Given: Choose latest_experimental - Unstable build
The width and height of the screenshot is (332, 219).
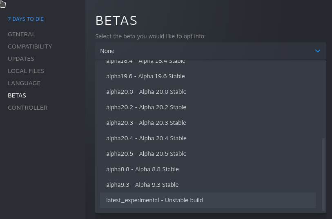Looking at the screenshot, I should [x=154, y=200].
